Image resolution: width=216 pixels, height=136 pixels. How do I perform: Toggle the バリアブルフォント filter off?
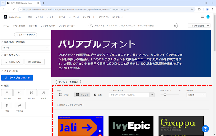[x=17, y=77]
